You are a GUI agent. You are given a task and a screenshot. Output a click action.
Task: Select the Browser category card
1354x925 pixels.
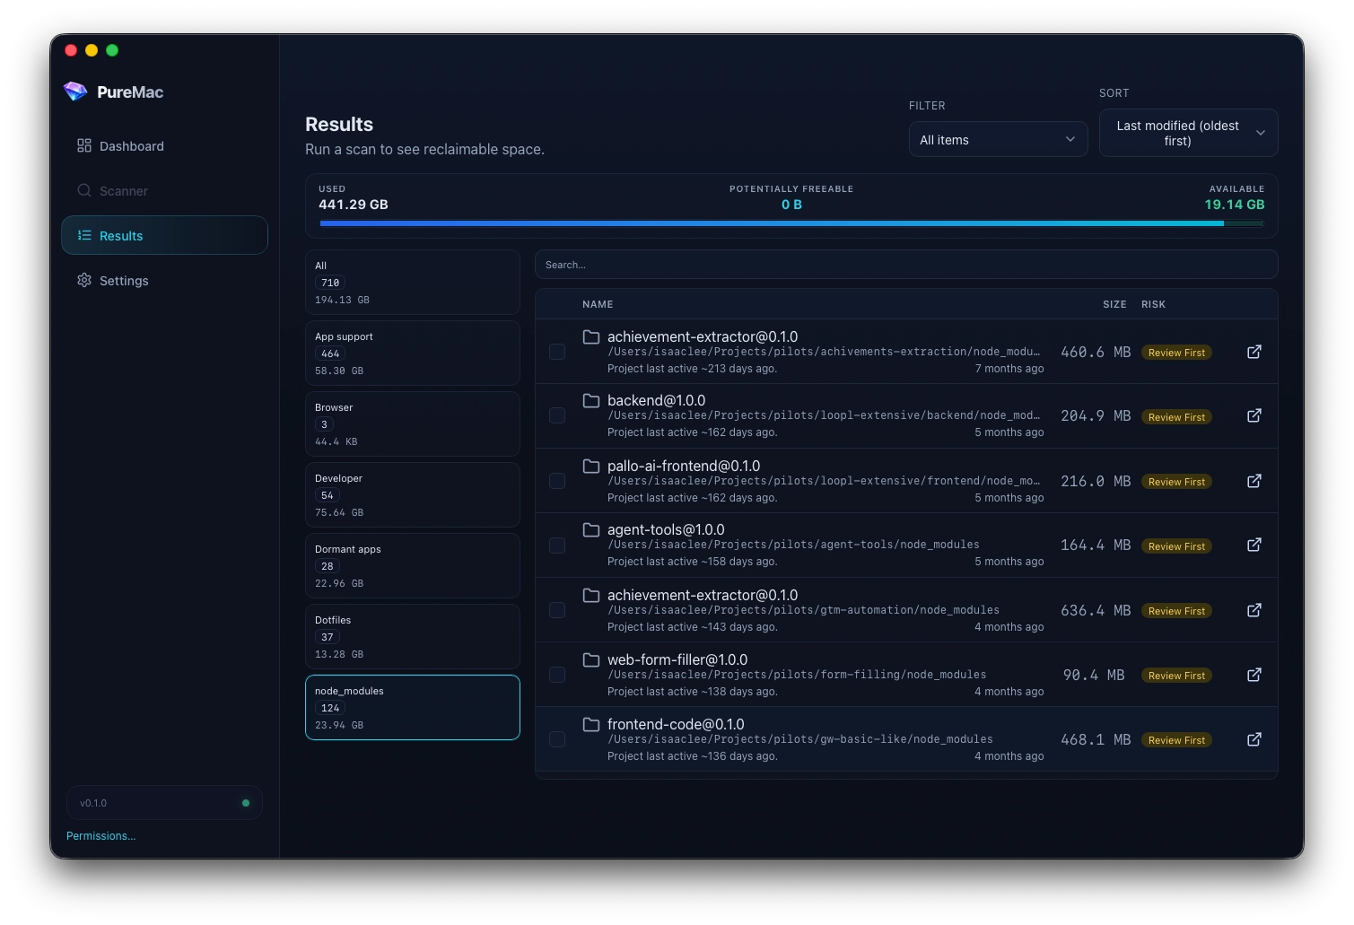[413, 423]
